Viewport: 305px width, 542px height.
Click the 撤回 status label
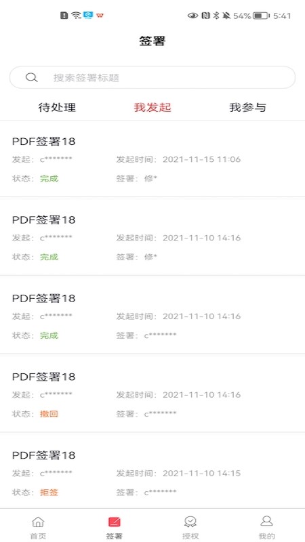(x=49, y=414)
